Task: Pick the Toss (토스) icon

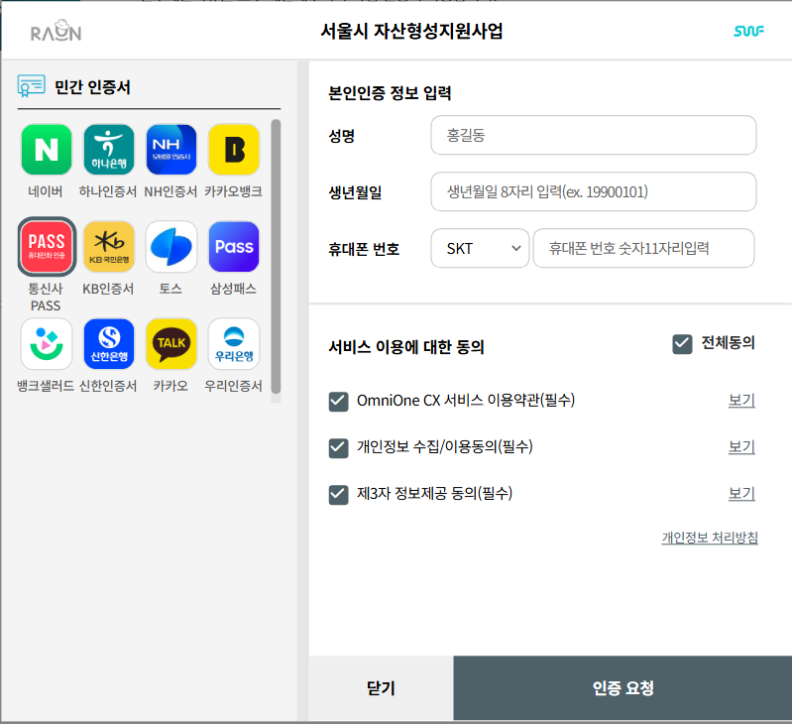Action: (x=171, y=247)
